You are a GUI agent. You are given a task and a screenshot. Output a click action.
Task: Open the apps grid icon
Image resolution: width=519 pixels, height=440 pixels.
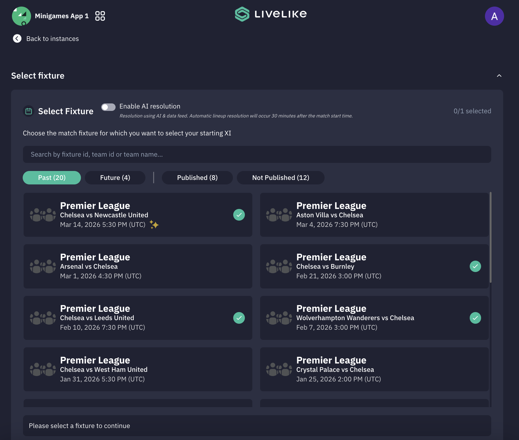pos(100,16)
